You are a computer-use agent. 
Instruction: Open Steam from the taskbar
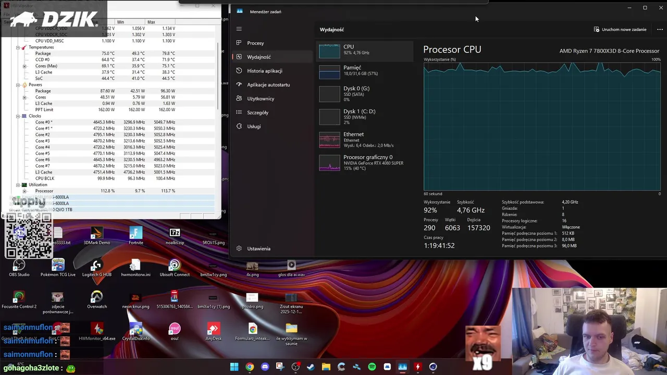[x=311, y=367]
